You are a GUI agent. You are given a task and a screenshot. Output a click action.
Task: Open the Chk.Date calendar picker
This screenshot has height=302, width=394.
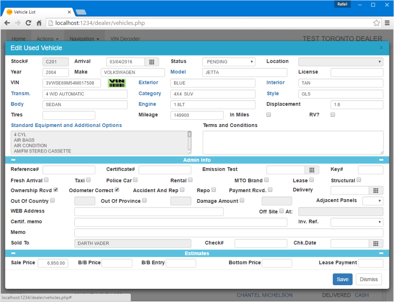tap(376, 243)
